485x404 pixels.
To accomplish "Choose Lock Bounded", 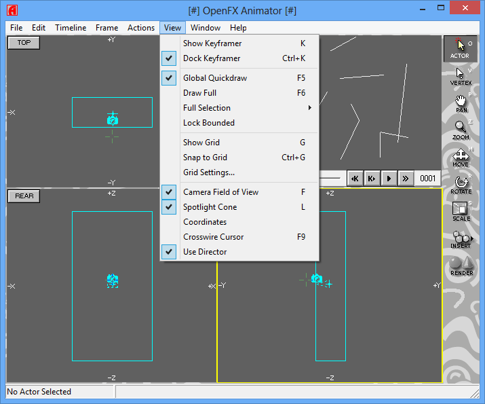I will click(x=239, y=123).
